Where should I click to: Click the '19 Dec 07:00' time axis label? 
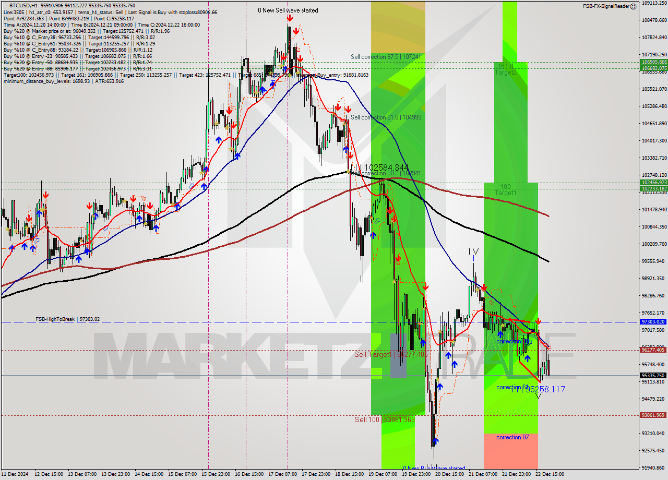click(x=384, y=474)
